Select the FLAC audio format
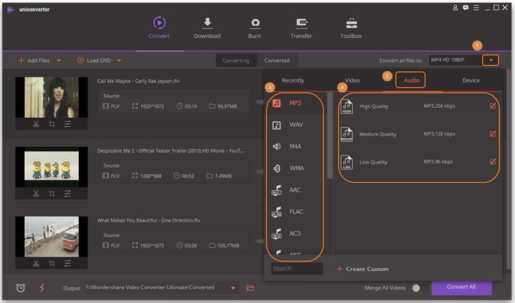 tap(295, 212)
